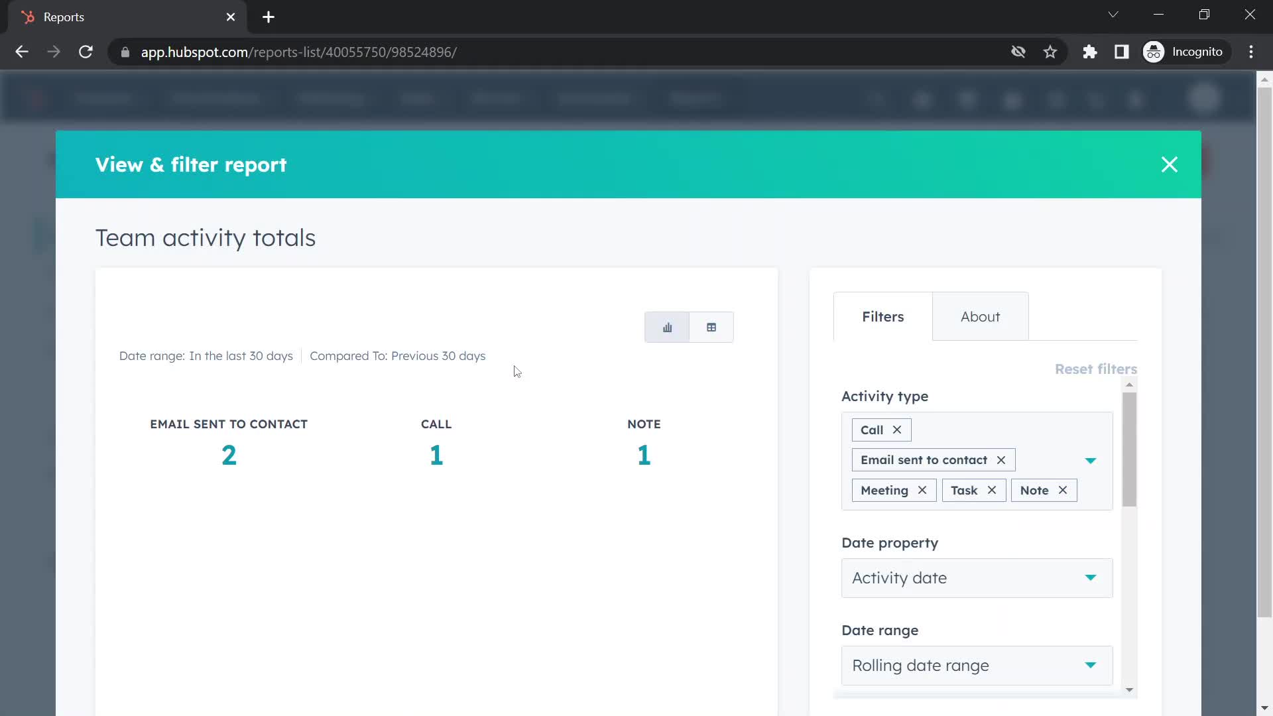Expand the Date property dropdown
The height and width of the screenshot is (716, 1273).
[977, 577]
